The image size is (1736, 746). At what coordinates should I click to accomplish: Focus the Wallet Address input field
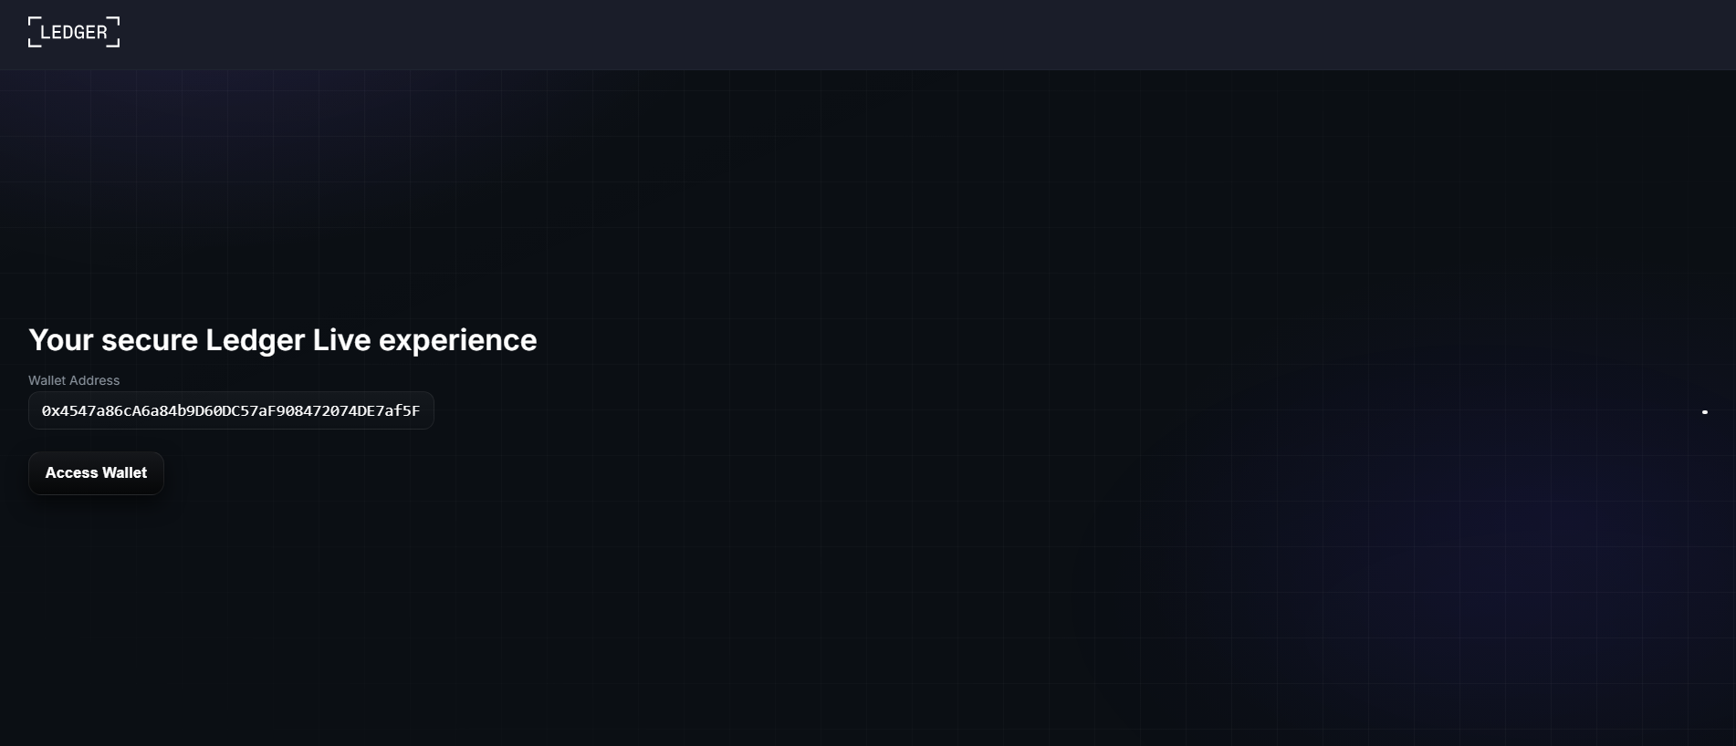click(x=231, y=410)
